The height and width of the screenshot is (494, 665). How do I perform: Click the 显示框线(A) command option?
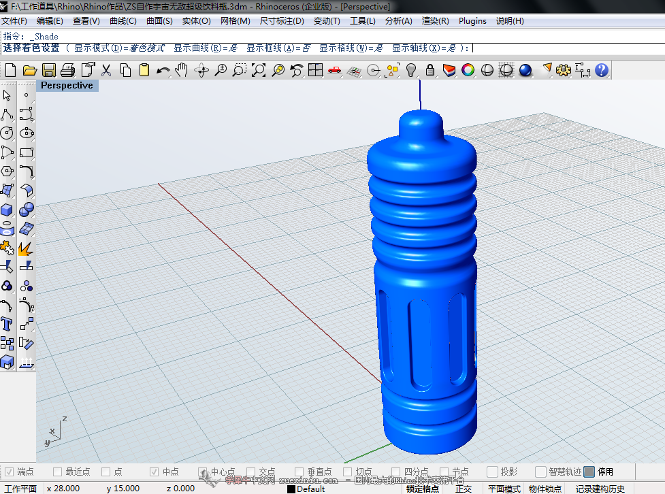coord(278,48)
